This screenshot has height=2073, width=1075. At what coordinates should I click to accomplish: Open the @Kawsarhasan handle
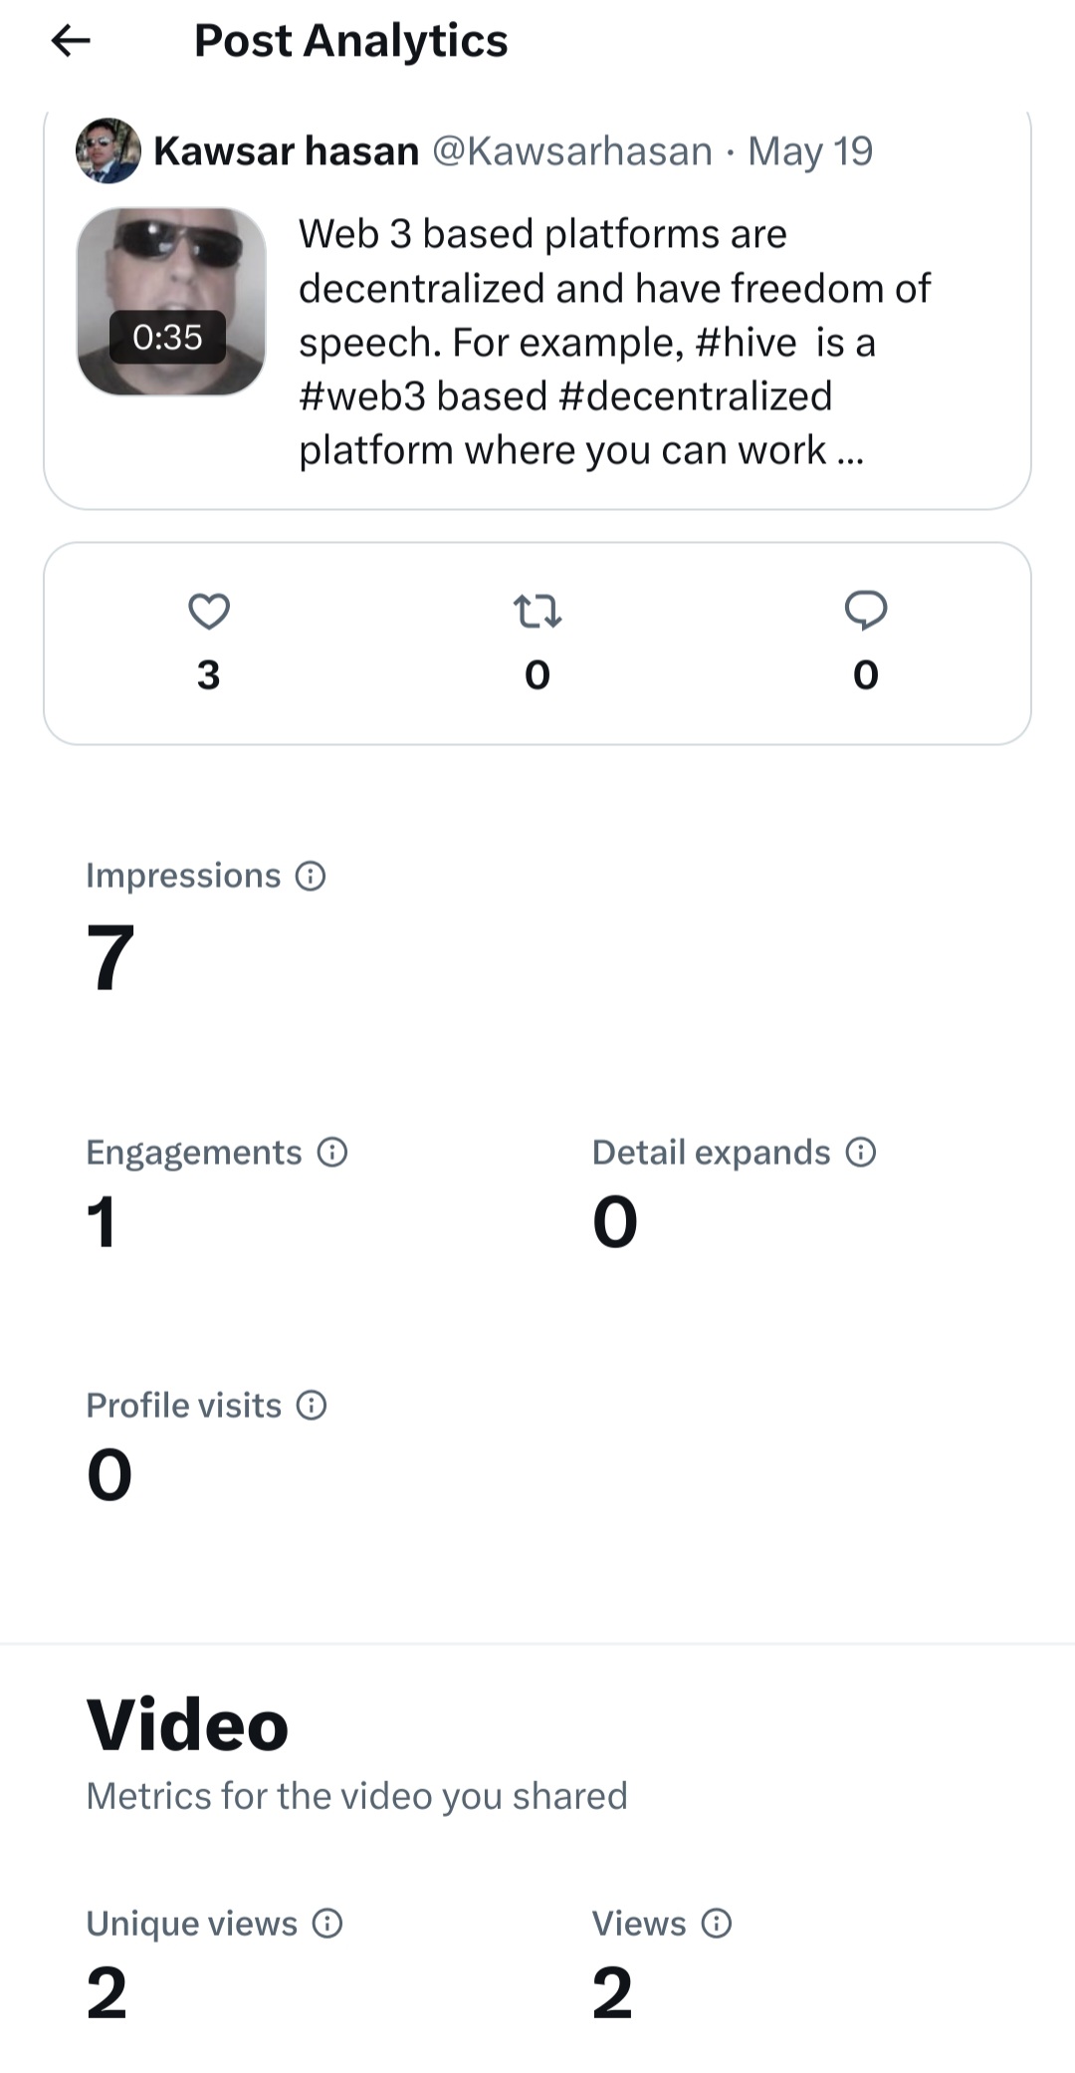pyautogui.click(x=572, y=151)
